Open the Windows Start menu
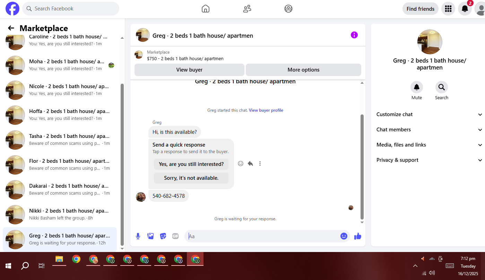 point(8,265)
